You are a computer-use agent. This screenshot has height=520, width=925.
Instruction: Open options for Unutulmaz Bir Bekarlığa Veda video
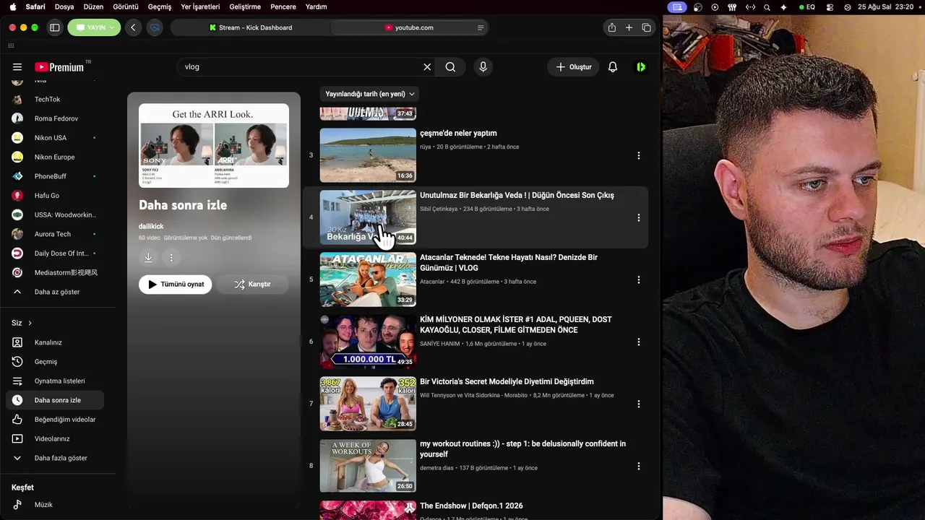click(638, 217)
